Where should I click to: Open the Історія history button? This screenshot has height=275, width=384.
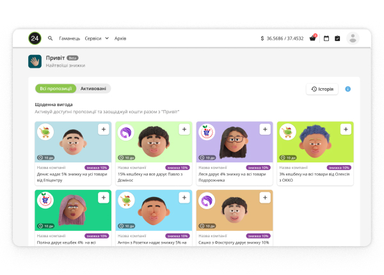pyautogui.click(x=322, y=89)
